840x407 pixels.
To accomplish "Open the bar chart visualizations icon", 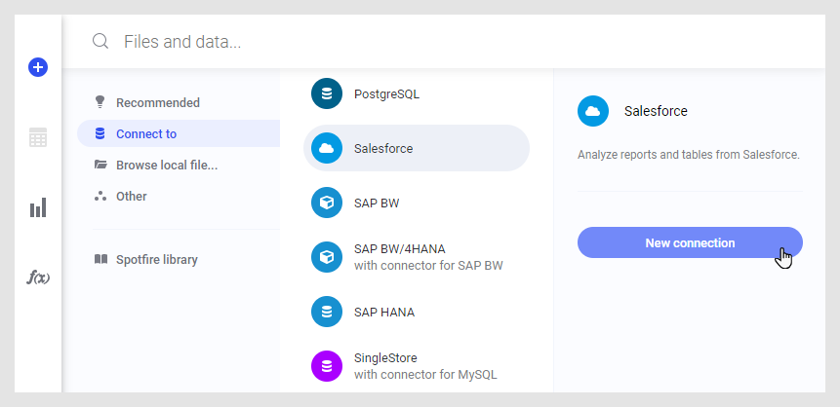I will (x=38, y=207).
